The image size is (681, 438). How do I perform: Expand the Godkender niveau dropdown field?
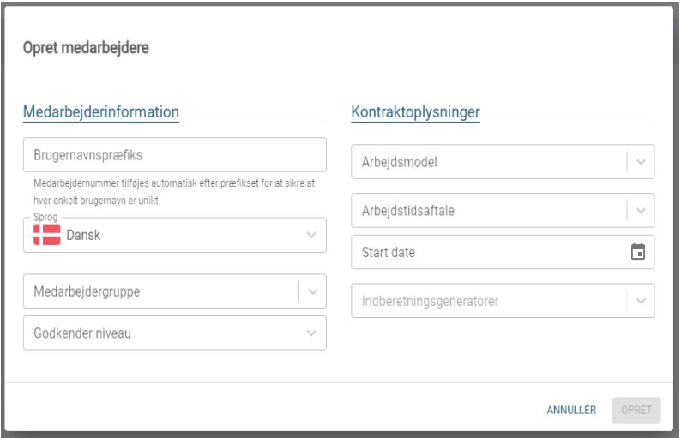coord(175,333)
